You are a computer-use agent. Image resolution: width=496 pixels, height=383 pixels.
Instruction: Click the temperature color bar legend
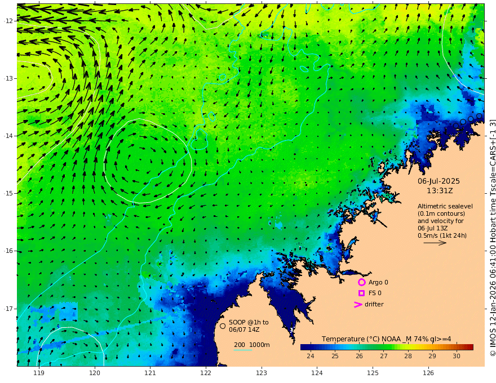(x=387, y=347)
